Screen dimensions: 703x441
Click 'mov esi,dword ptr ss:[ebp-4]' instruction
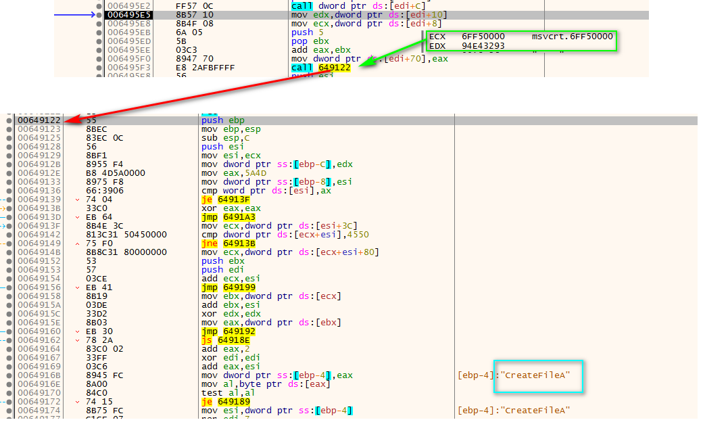pos(277,411)
